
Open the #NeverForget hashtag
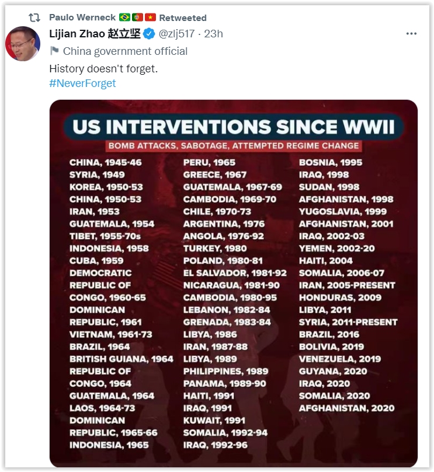tap(82, 83)
